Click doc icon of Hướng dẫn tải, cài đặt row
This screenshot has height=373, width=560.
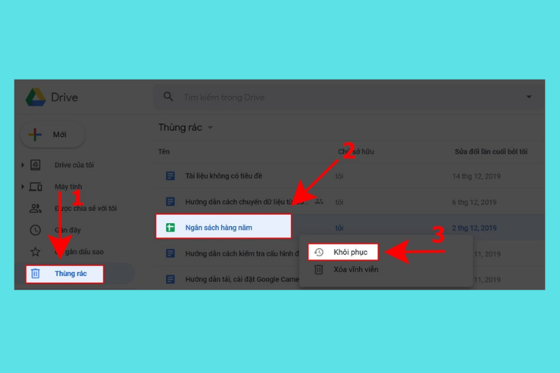[170, 280]
